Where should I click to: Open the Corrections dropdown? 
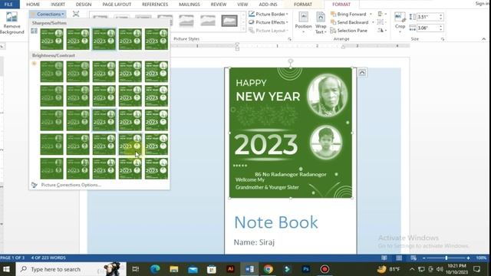(48, 14)
